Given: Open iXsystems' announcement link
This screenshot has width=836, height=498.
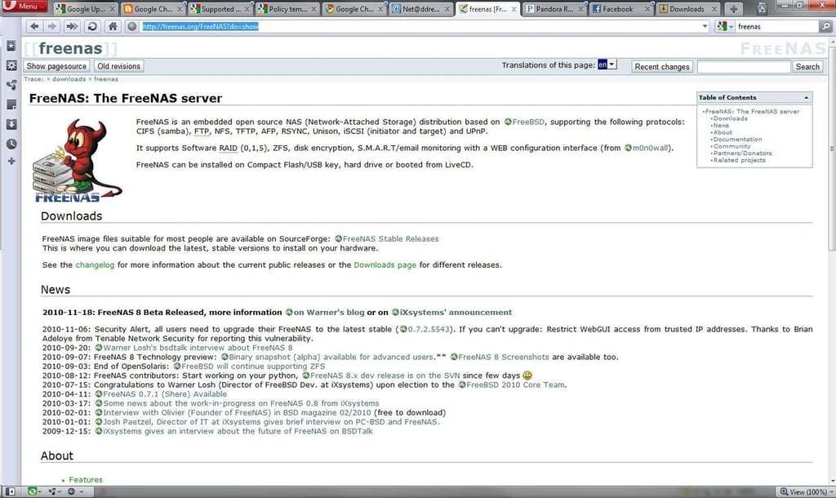Looking at the screenshot, I should pos(451,313).
